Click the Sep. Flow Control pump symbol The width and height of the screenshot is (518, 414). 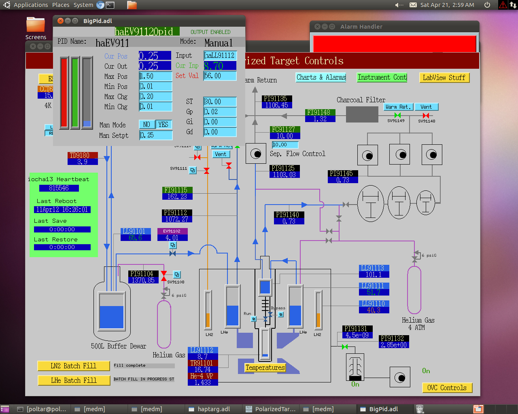point(256,154)
